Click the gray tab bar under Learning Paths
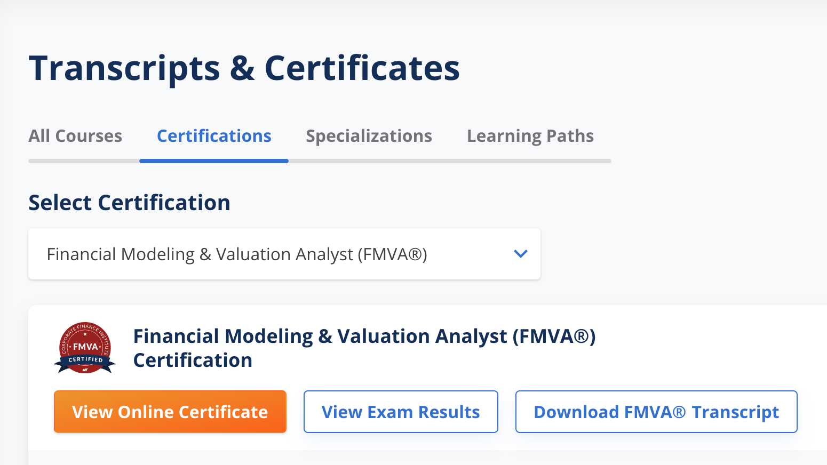The height and width of the screenshot is (465, 827). [530, 161]
